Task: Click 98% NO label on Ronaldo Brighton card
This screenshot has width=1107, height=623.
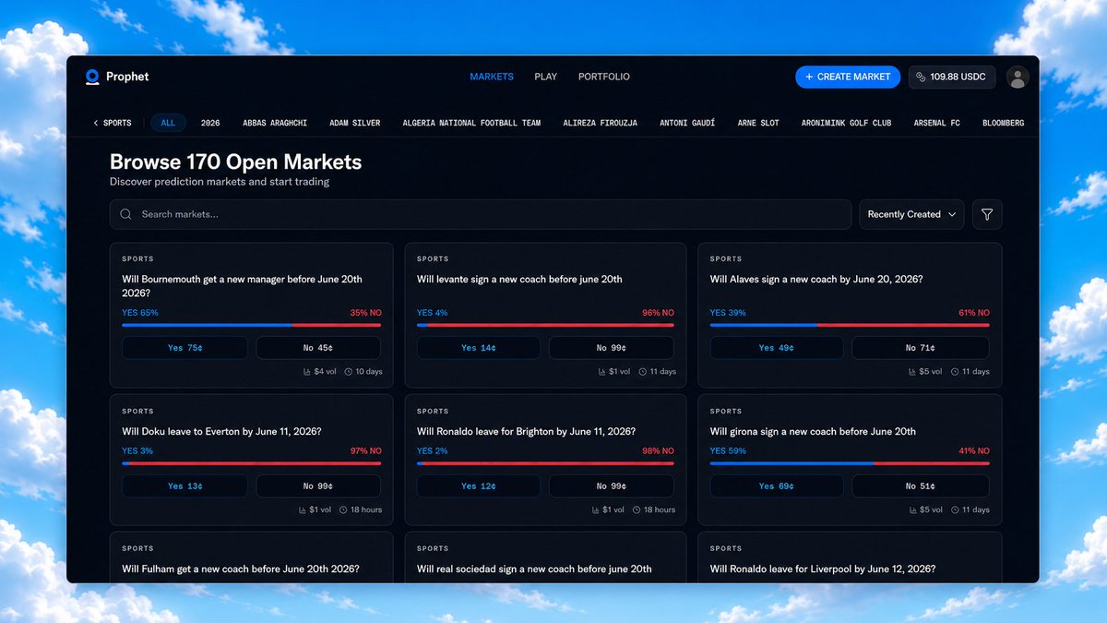Action: (x=659, y=451)
